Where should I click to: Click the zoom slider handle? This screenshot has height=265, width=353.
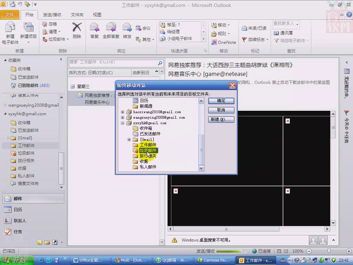tap(329, 251)
